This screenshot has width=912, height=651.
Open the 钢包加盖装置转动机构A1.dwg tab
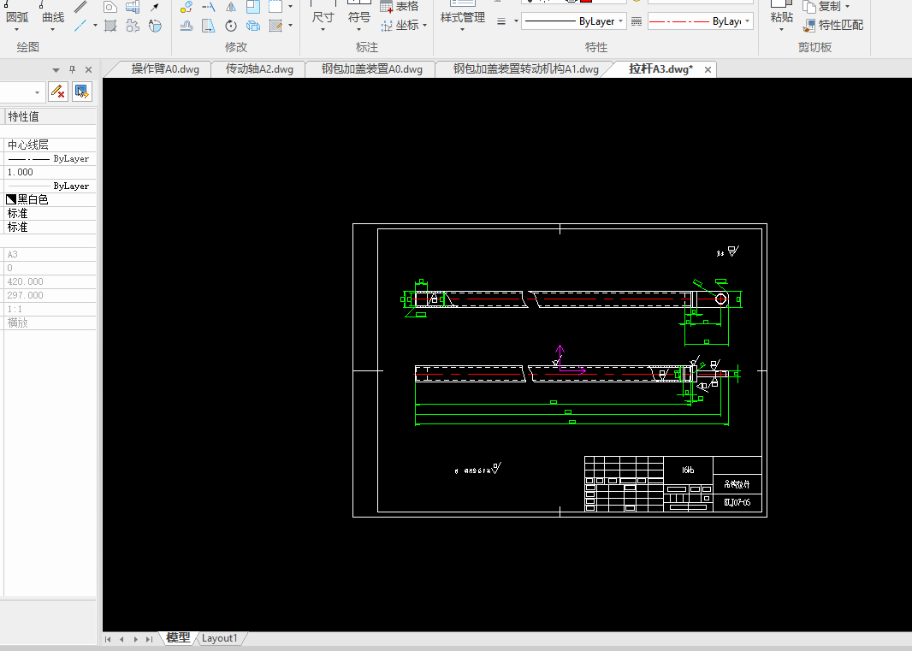(x=526, y=69)
